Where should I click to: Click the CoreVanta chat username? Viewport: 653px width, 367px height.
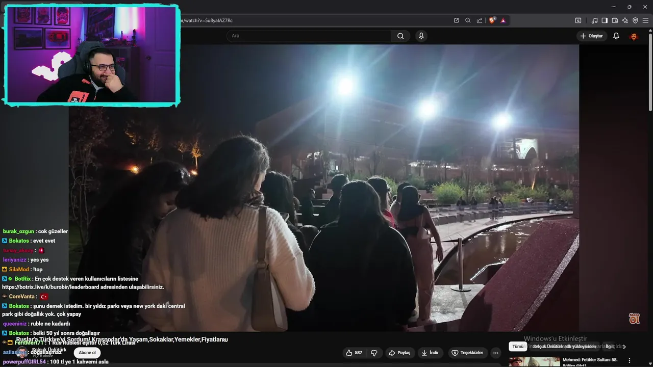(22, 297)
